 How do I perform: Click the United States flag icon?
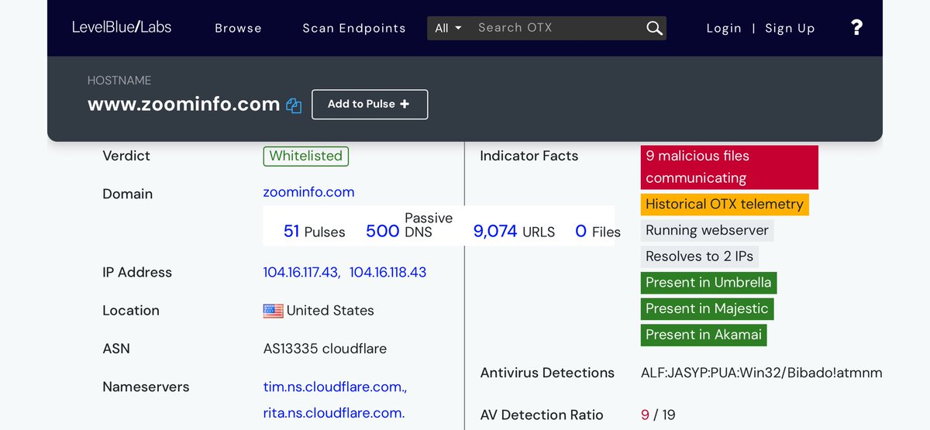pos(273,311)
